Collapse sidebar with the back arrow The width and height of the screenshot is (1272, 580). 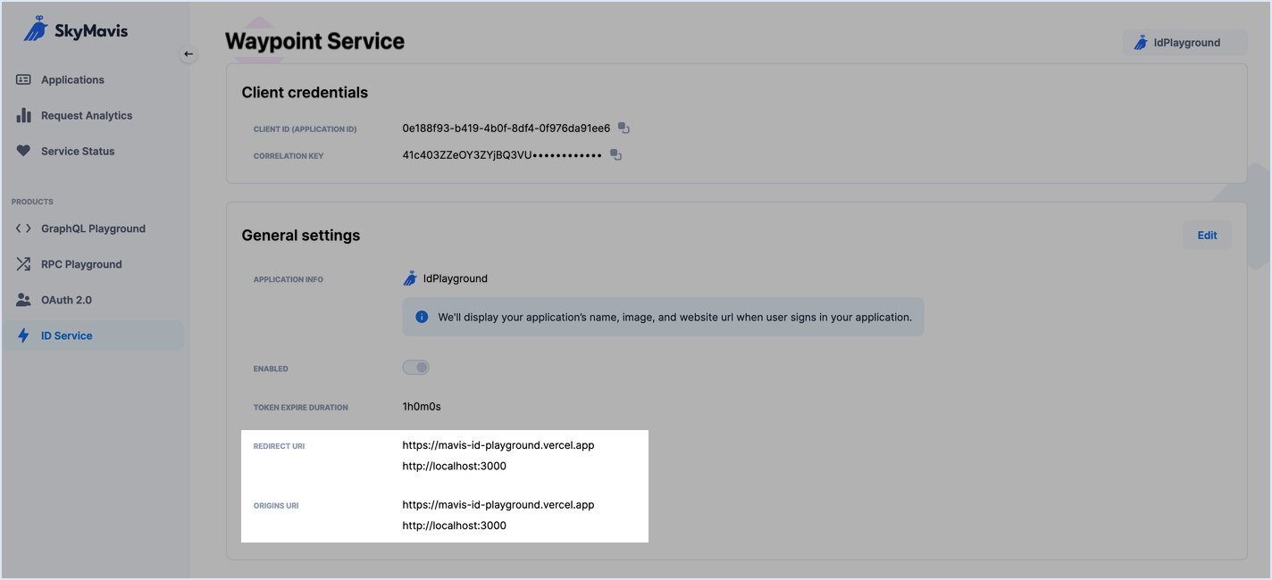[188, 54]
